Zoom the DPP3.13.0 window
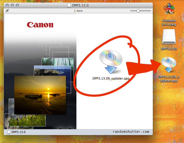The image size is (184, 143). coord(17,5)
